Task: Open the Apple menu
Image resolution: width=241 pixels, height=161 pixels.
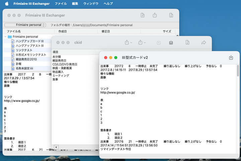Action: coord(6,4)
